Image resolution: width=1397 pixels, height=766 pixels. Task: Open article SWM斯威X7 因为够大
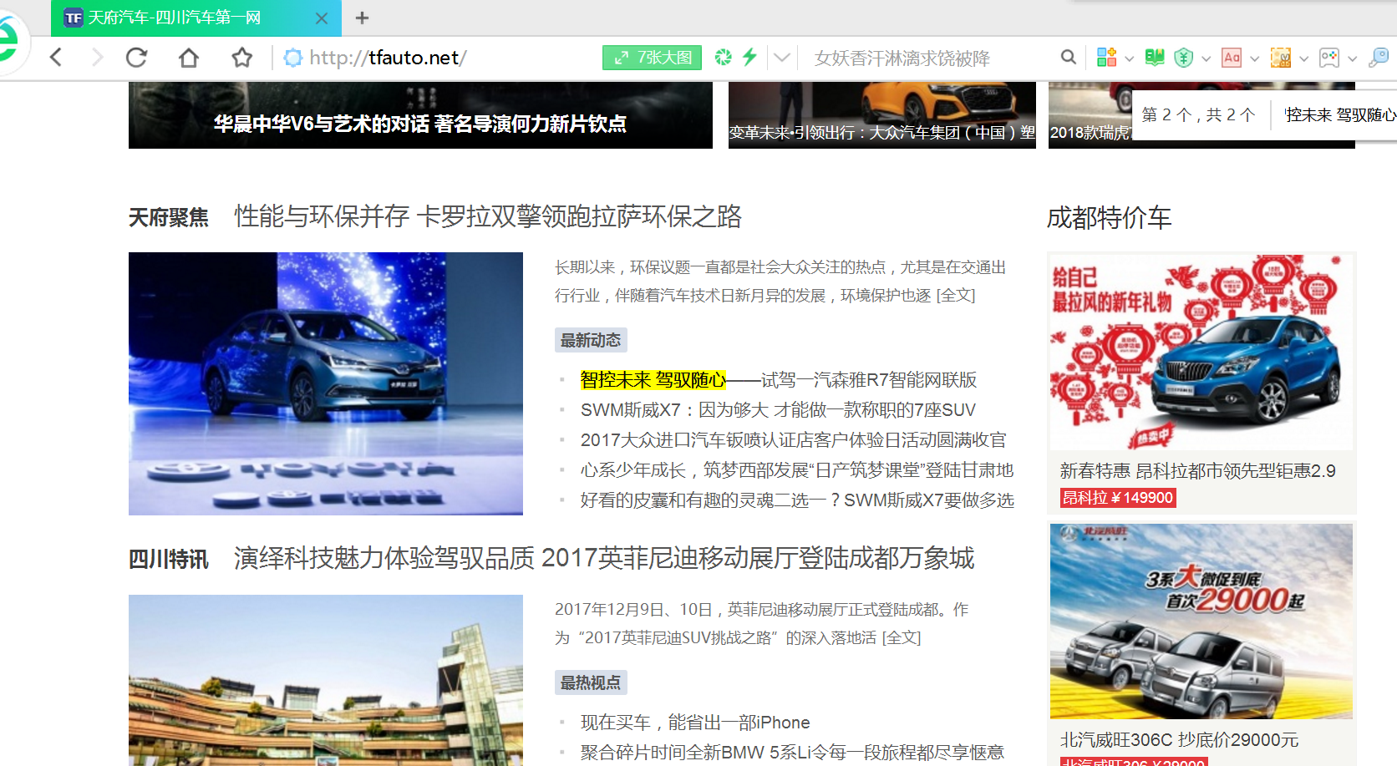pos(778,410)
